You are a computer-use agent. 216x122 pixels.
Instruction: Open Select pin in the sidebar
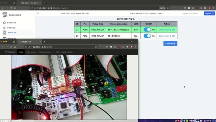coord(11,28)
